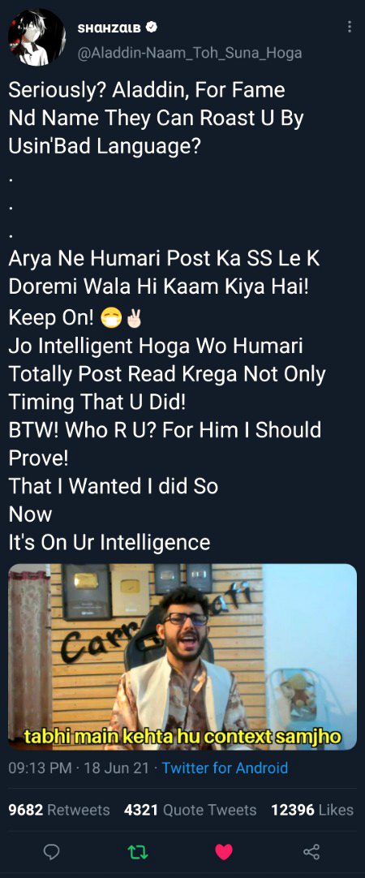Select the 'Seriously? Aladdin, For Fame' tweet text
The width and height of the screenshot is (365, 878).
(x=147, y=90)
